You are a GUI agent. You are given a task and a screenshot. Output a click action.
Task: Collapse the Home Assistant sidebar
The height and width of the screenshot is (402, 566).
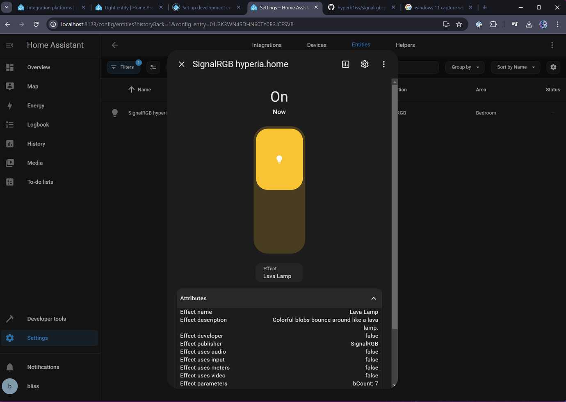coord(10,45)
